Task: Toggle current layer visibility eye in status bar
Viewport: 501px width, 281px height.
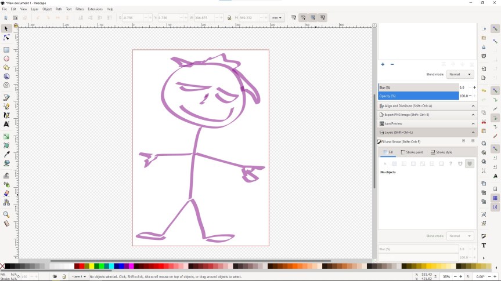Action: click(x=55, y=277)
